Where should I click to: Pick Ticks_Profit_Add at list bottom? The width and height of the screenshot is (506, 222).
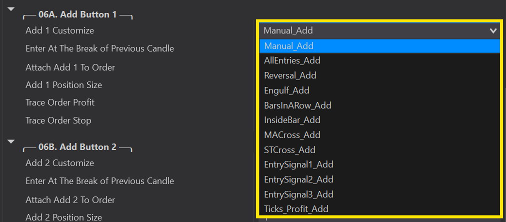pyautogui.click(x=296, y=209)
